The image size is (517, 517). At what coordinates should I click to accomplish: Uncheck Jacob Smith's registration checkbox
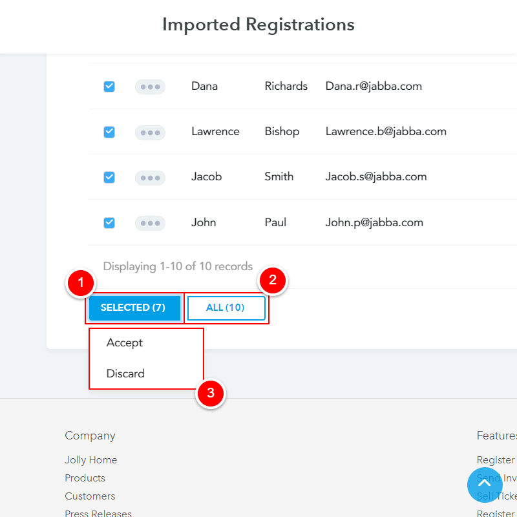coord(109,178)
